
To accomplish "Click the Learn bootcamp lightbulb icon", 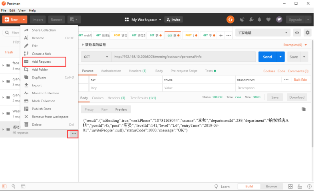I will pos(216,186).
